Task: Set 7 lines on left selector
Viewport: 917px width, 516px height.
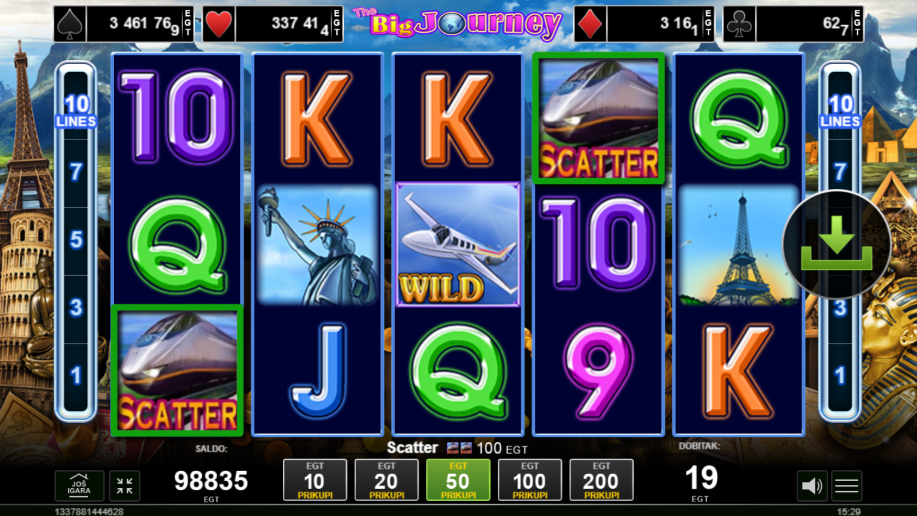Action: (76, 172)
